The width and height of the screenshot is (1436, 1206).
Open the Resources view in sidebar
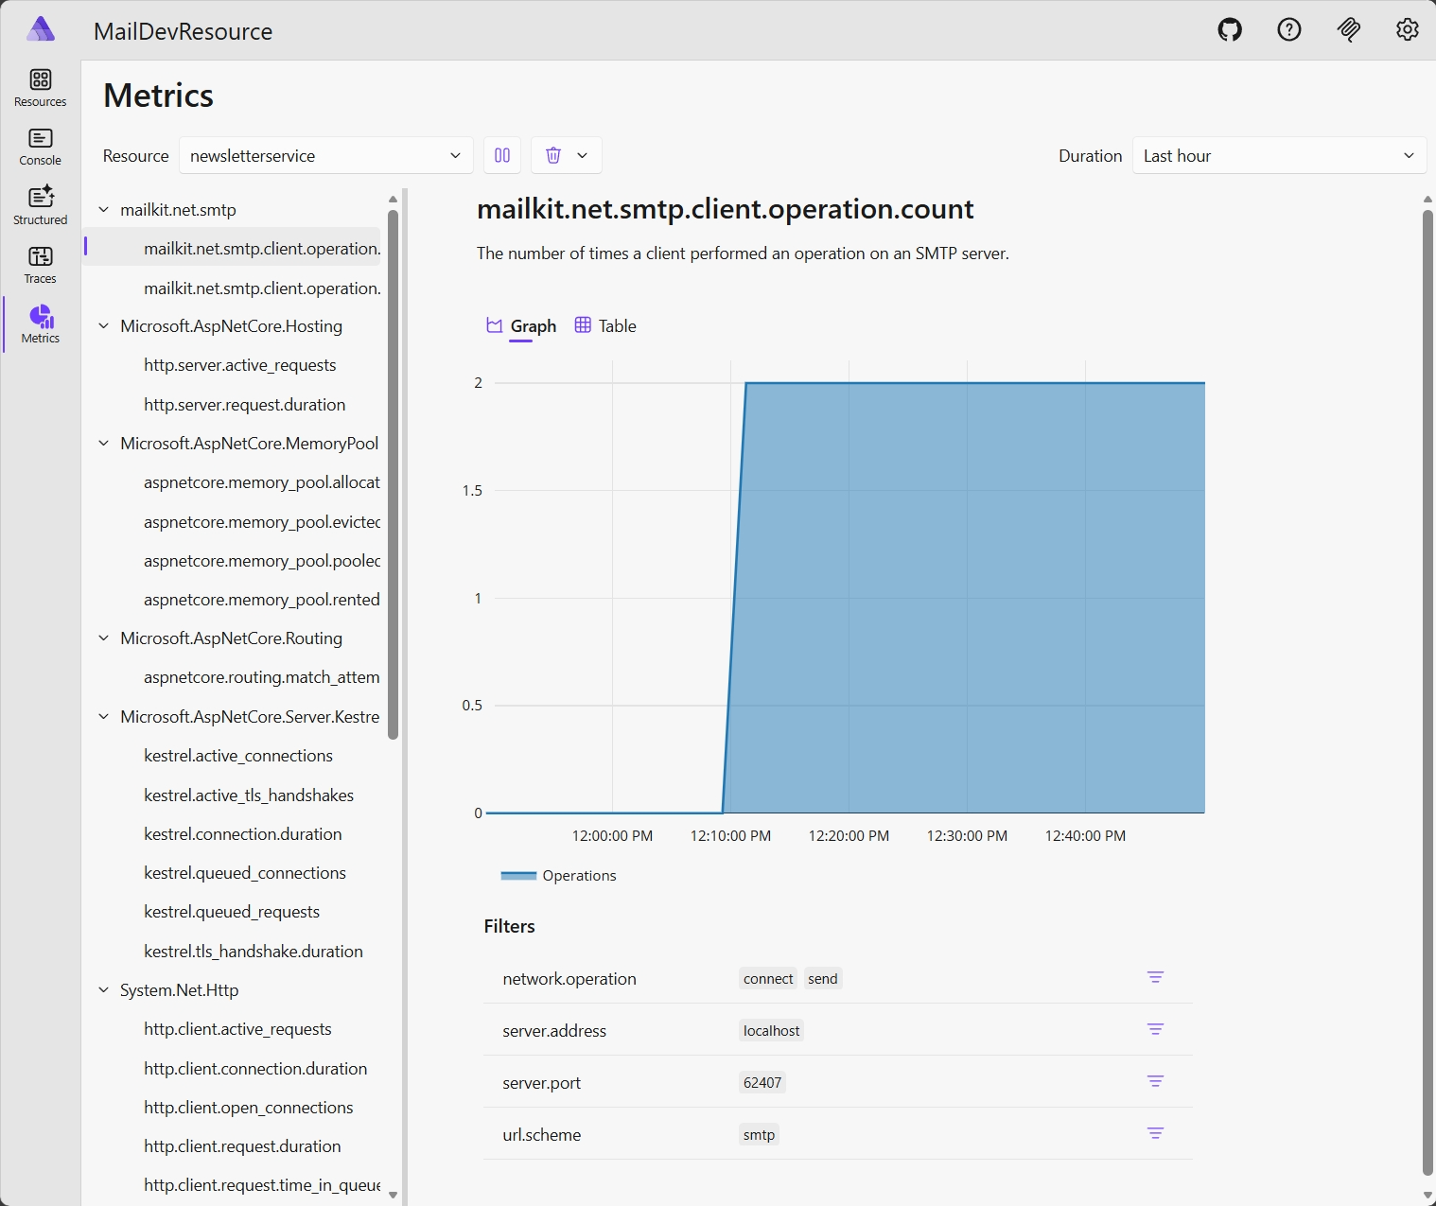40,86
